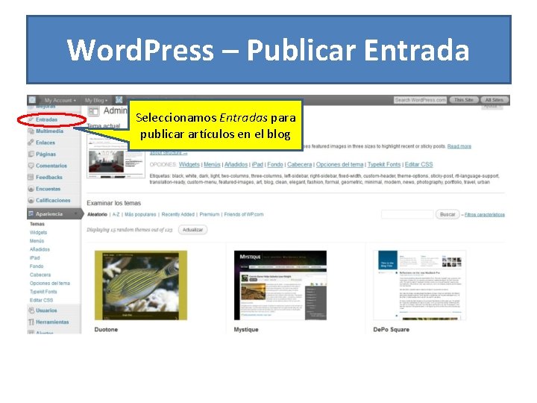Open Entradas in the sidebar
This screenshot has height=403, width=537.
(x=46, y=119)
